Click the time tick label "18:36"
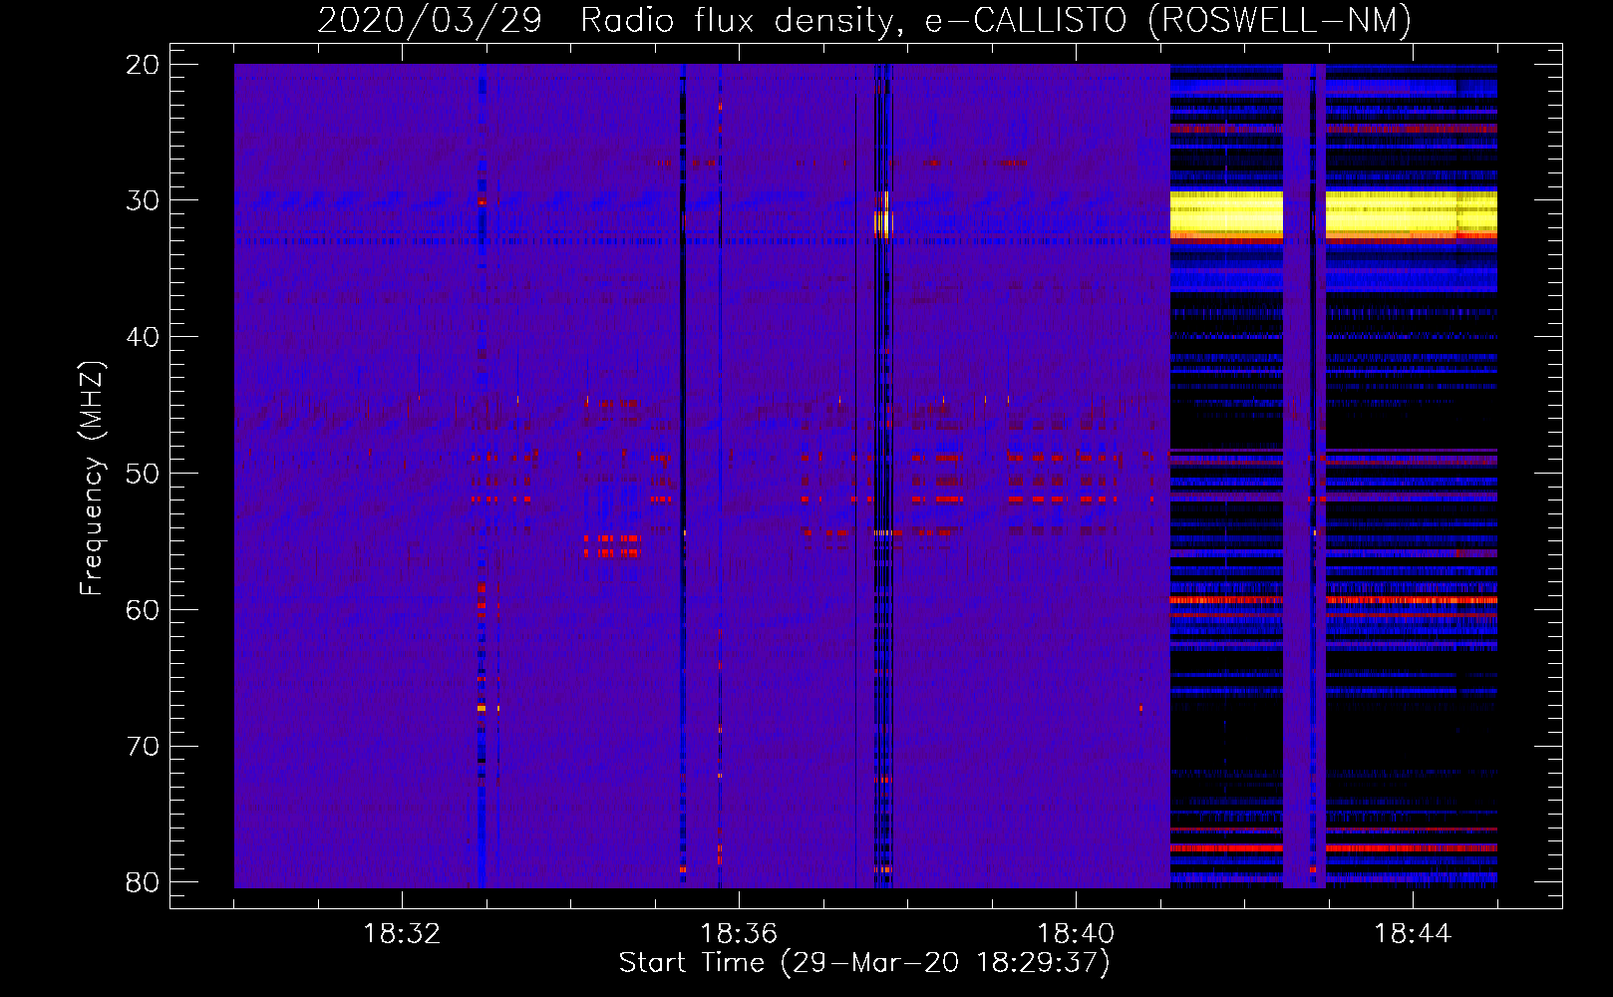Image resolution: width=1613 pixels, height=997 pixels. 739,934
